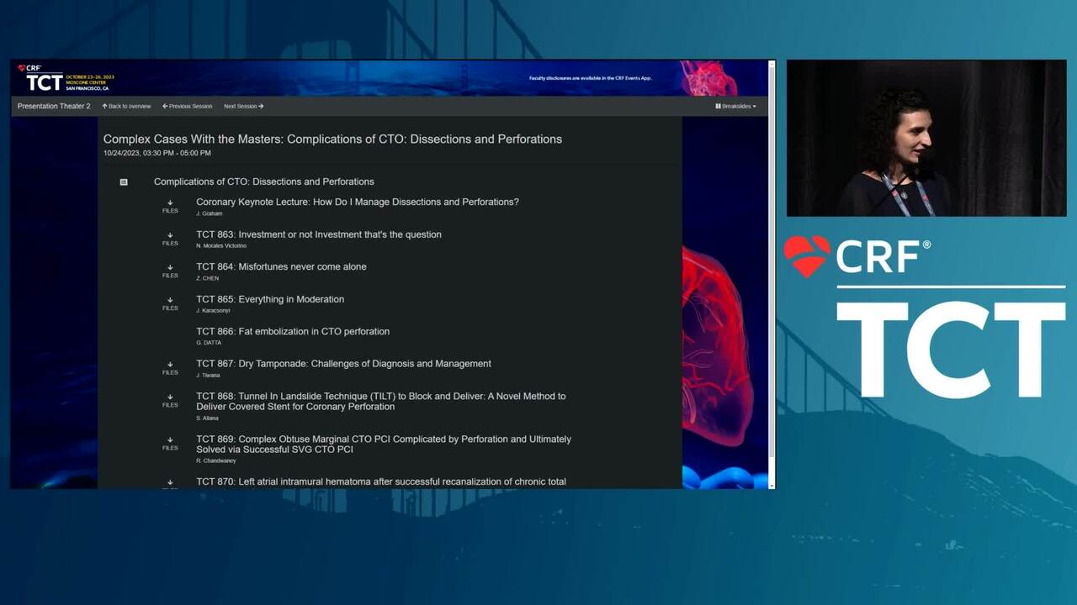This screenshot has width=1077, height=605.
Task: Click author name J. Graham
Action: [210, 213]
